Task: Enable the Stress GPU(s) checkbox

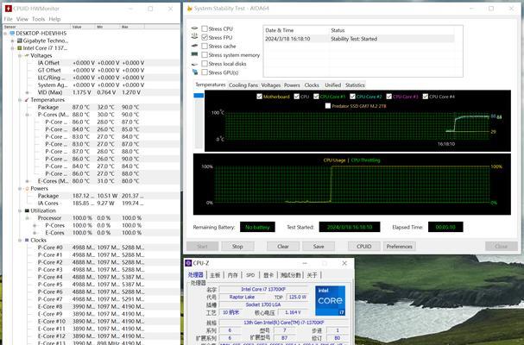Action: tap(205, 72)
